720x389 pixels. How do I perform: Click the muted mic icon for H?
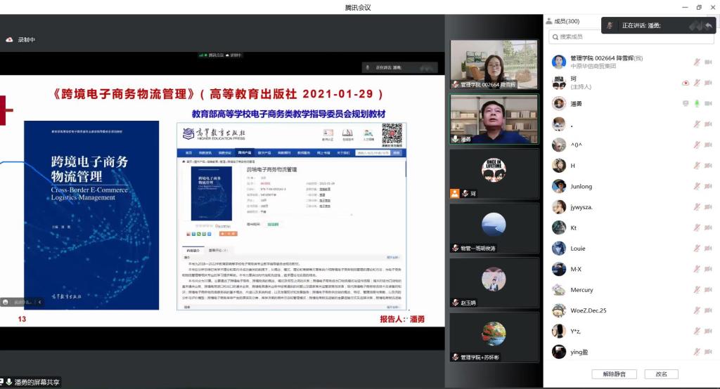click(697, 166)
